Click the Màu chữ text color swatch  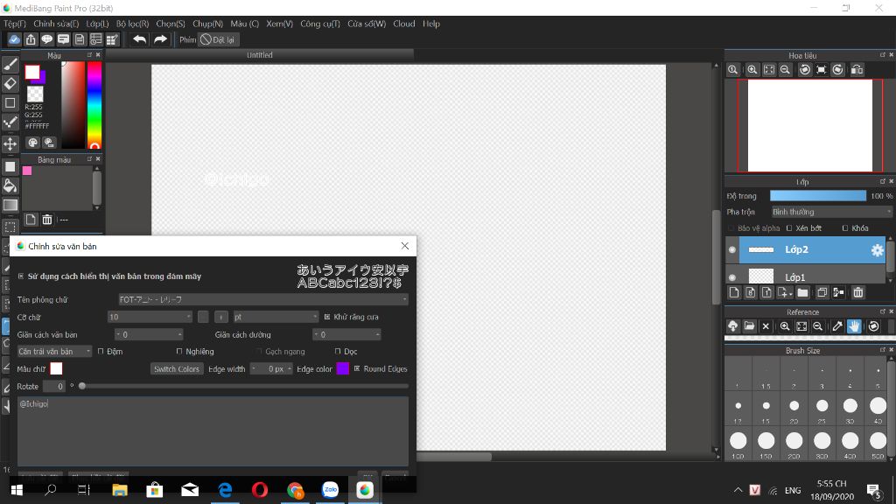56,368
